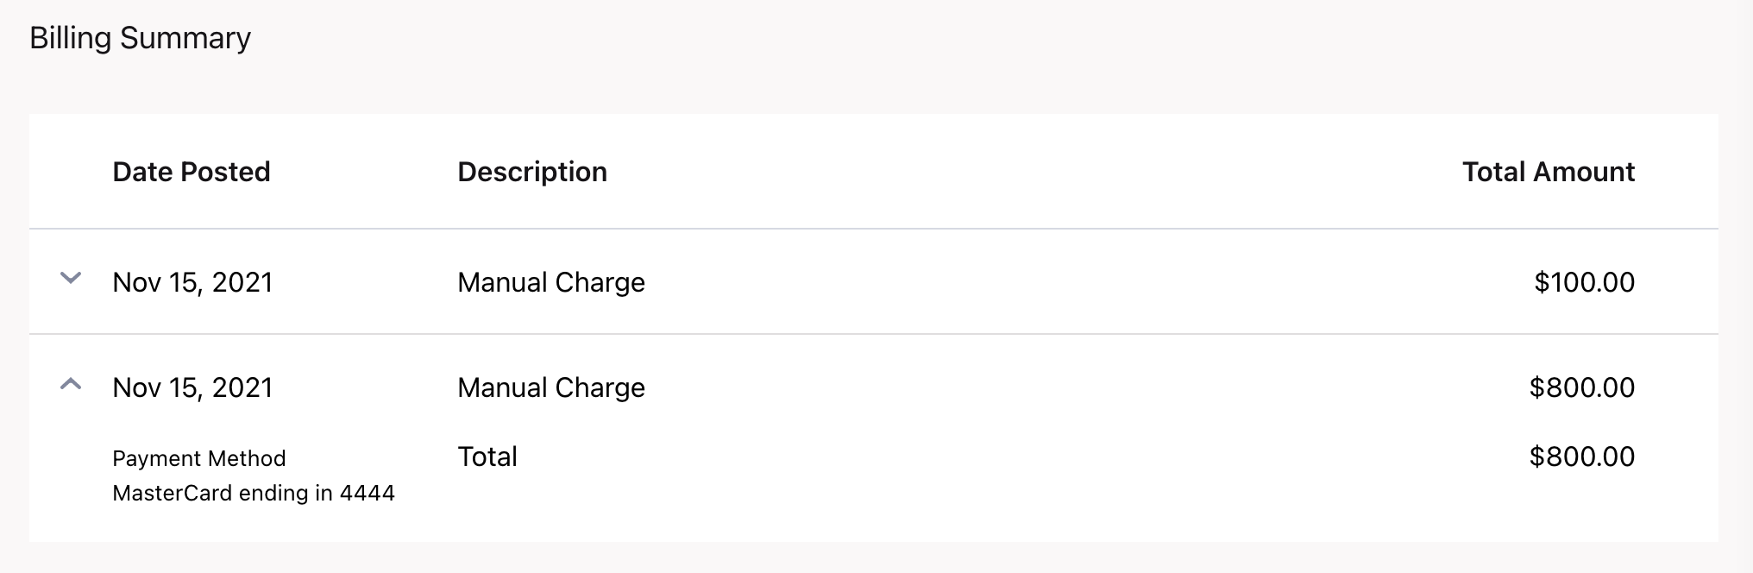Viewport: 1753px width, 573px height.
Task: Click the $800.00 amount beside Total label
Action: (1582, 457)
